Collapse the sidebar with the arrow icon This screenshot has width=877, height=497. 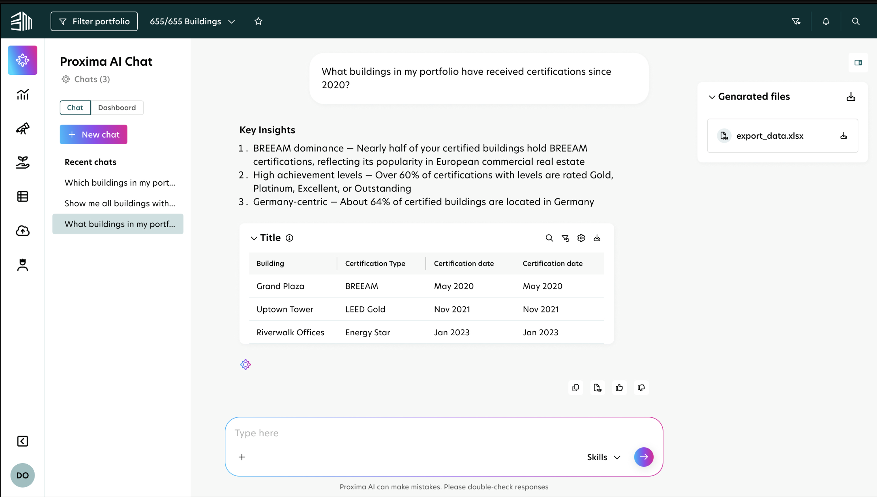(x=23, y=441)
